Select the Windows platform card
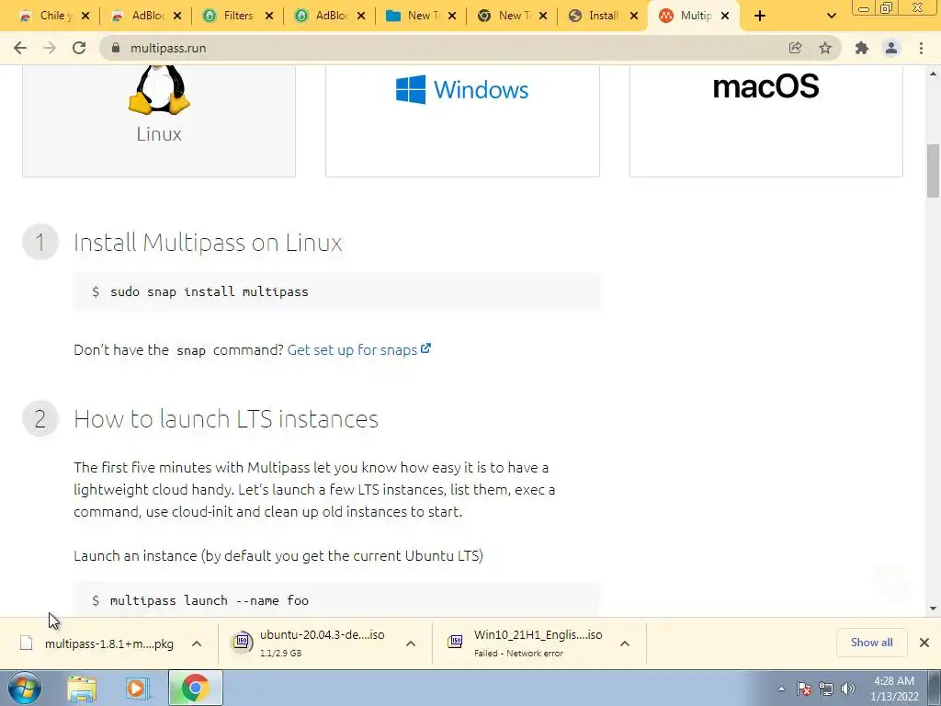This screenshot has height=706, width=941. 462,120
